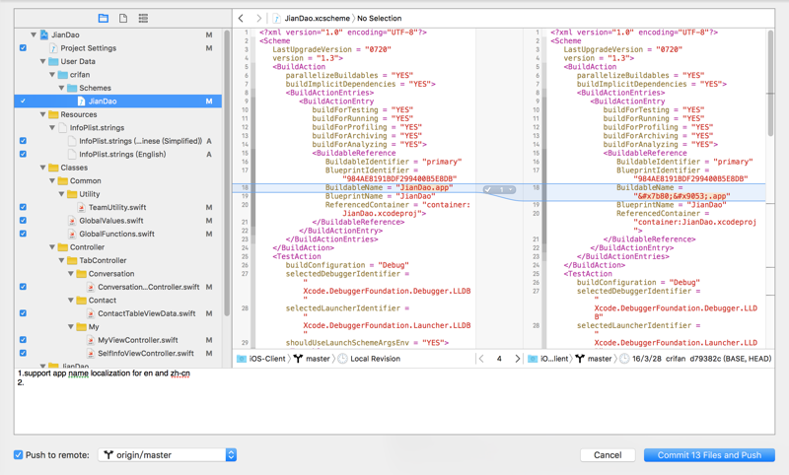Click the SelfInfoViewController.swift file icon
This screenshot has width=789, height=475.
(91, 353)
